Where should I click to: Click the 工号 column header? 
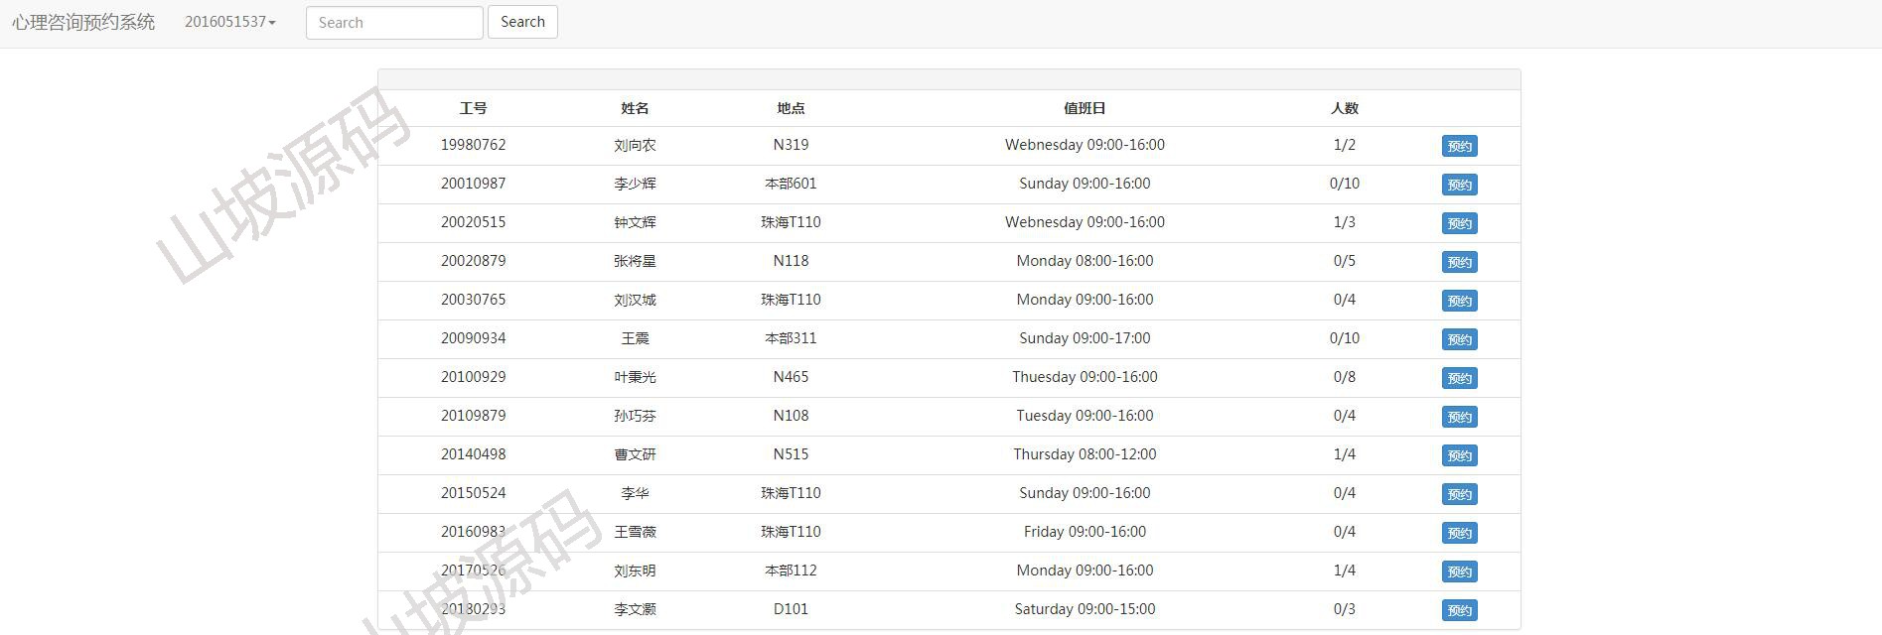coord(473,108)
